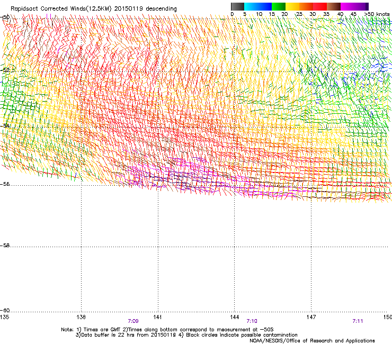Click the 138 longitude axis label
Viewport: 392px width, 344px height.
click(81, 317)
